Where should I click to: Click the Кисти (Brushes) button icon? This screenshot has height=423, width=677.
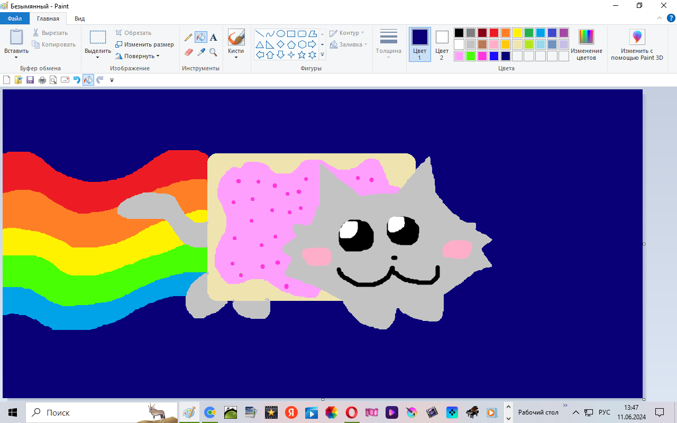point(236,37)
